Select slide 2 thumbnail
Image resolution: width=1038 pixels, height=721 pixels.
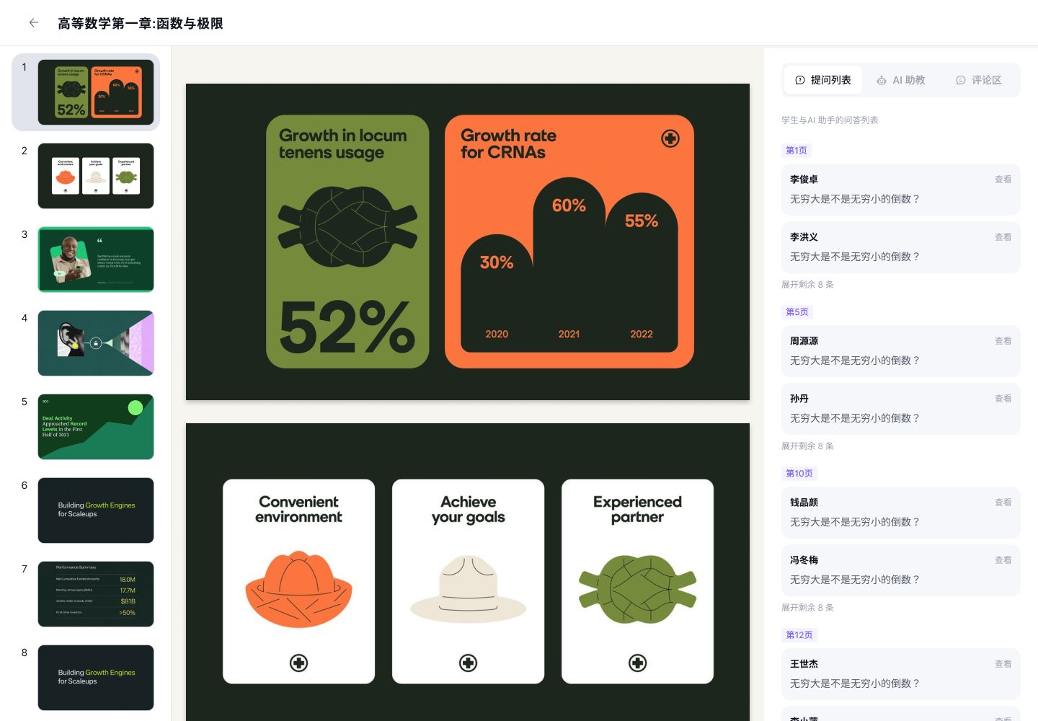[x=96, y=176]
